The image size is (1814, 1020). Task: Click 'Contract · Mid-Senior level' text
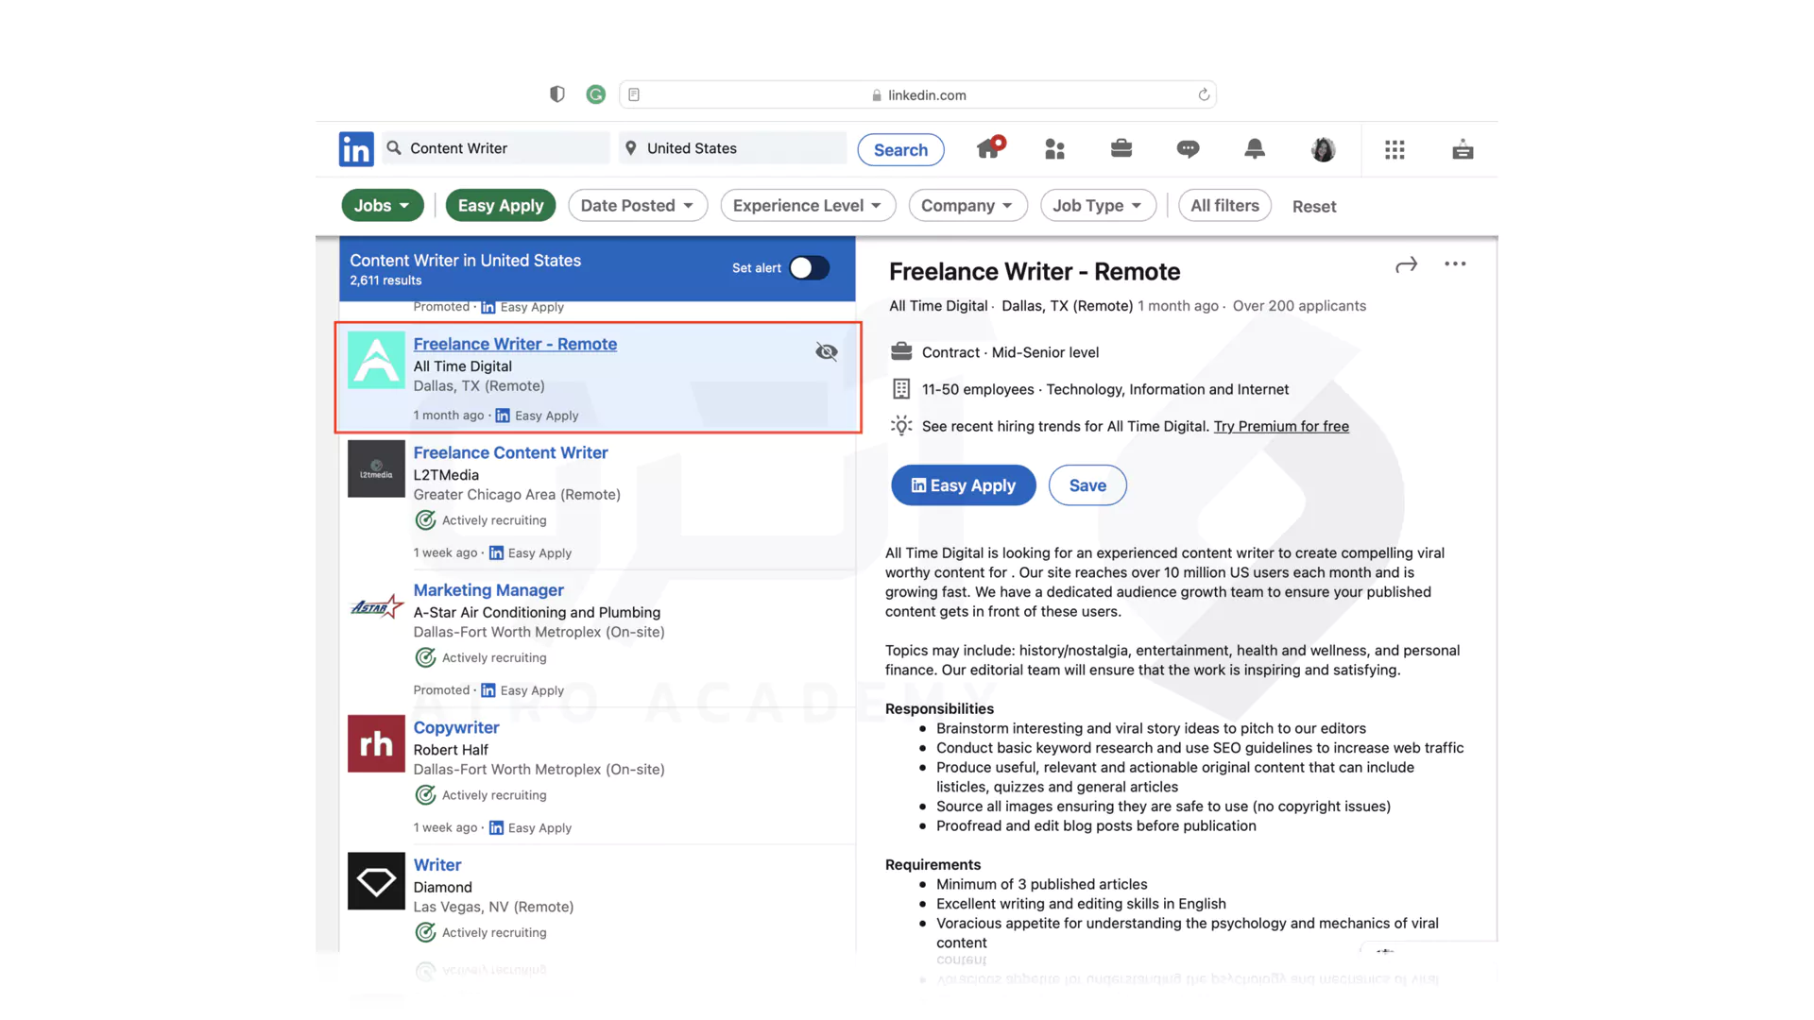pyautogui.click(x=1010, y=352)
